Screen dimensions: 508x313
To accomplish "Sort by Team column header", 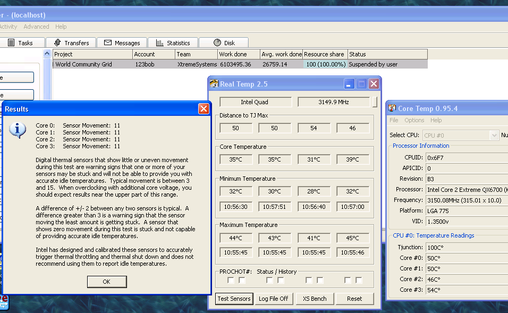I will (196, 54).
